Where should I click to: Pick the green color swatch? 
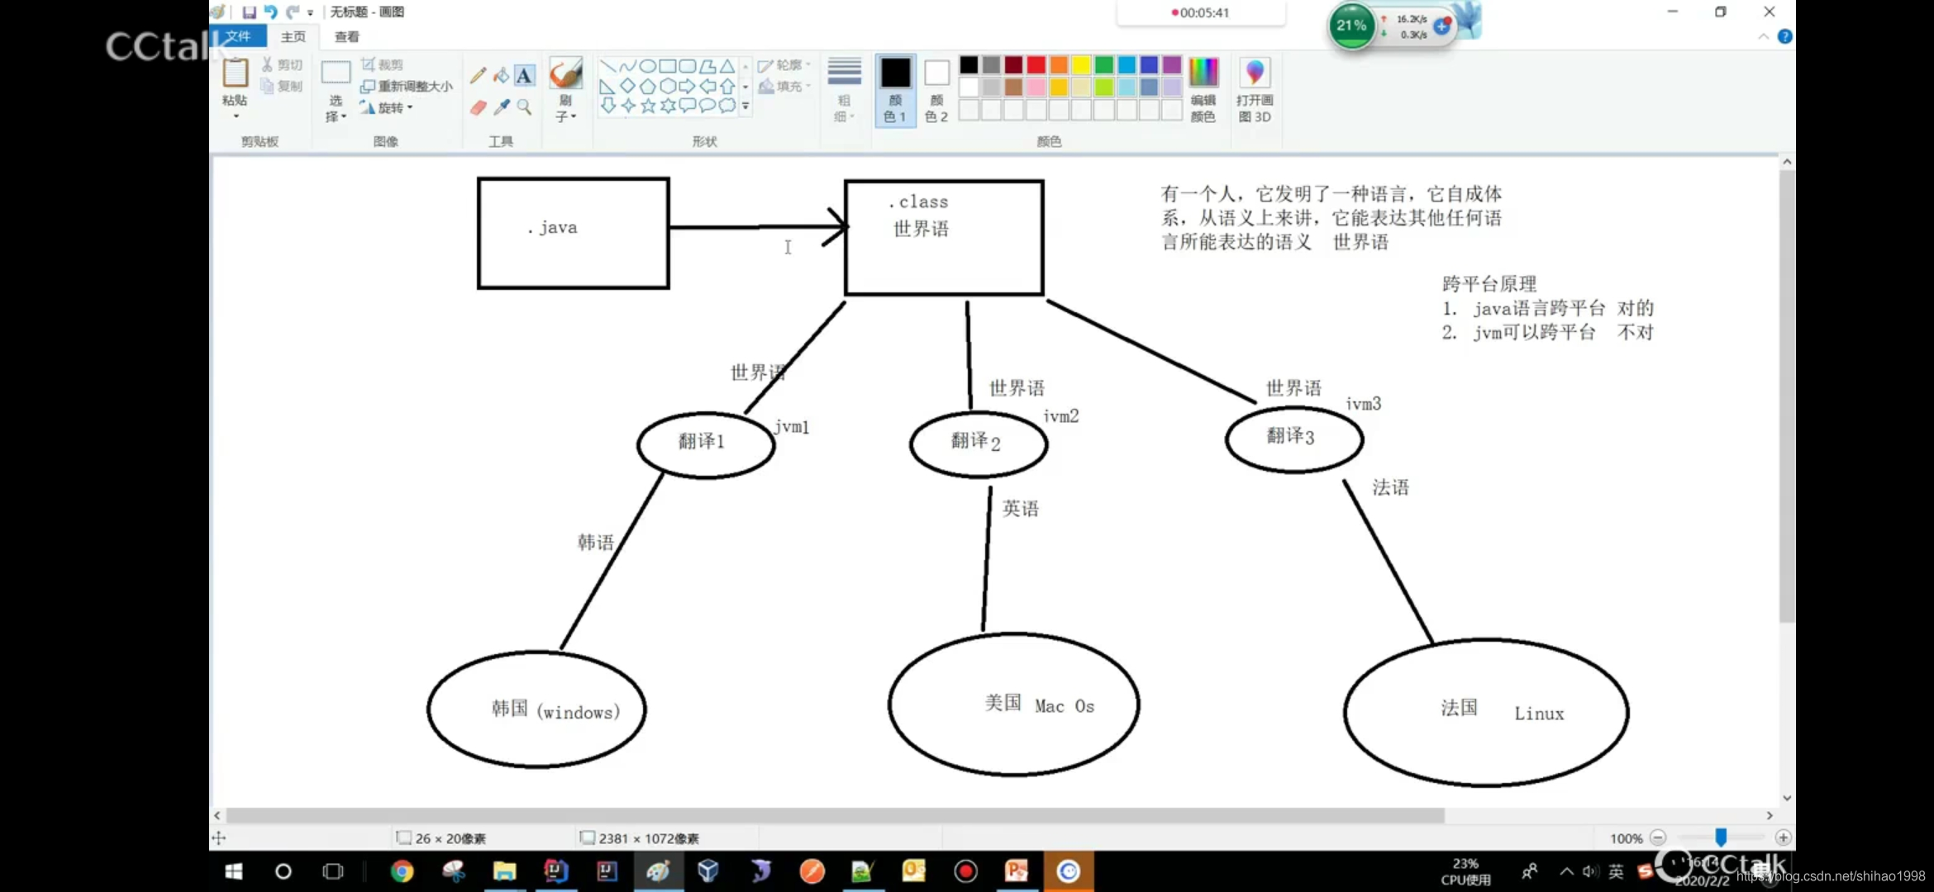1103,64
